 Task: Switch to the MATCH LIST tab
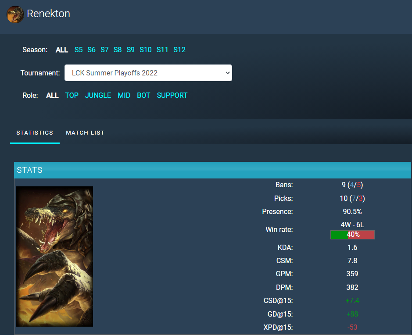[85, 132]
